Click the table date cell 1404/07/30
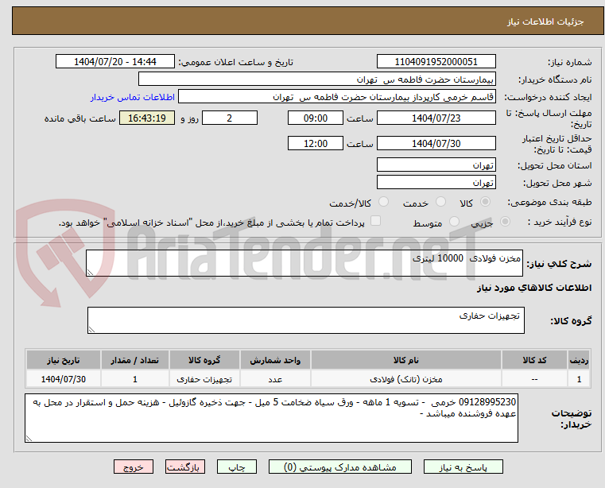Image resolution: width=605 pixels, height=488 pixels. pyautogui.click(x=64, y=379)
